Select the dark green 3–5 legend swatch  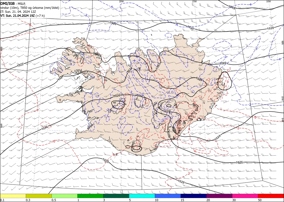[x=116, y=196]
